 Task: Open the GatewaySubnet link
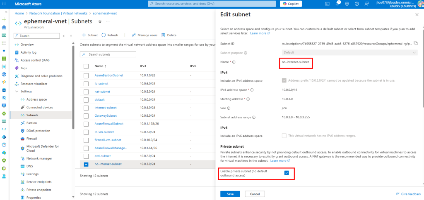[x=106, y=116]
